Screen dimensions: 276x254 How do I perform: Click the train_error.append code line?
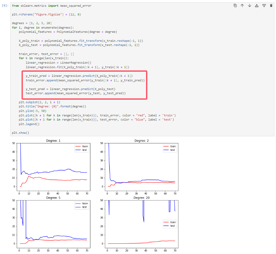pyautogui.click(x=85, y=80)
